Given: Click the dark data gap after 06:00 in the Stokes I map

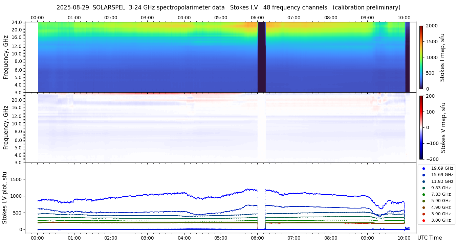Looking at the screenshot, I should tap(261, 57).
